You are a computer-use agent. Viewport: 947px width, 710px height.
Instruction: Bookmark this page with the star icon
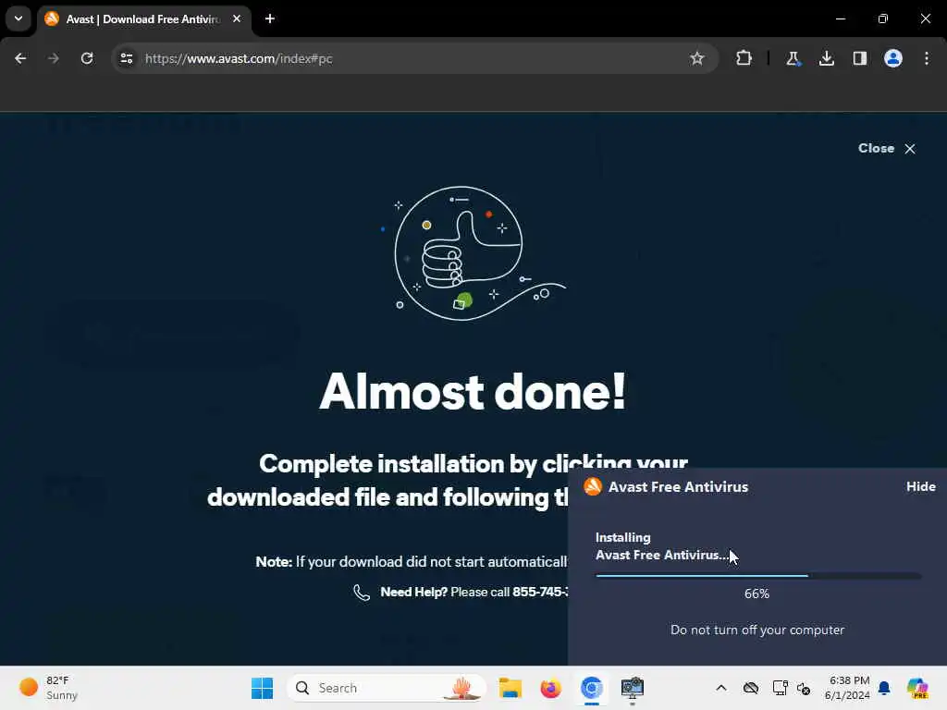697,58
